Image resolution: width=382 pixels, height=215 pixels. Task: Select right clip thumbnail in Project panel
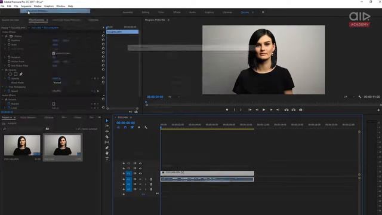coord(63,145)
